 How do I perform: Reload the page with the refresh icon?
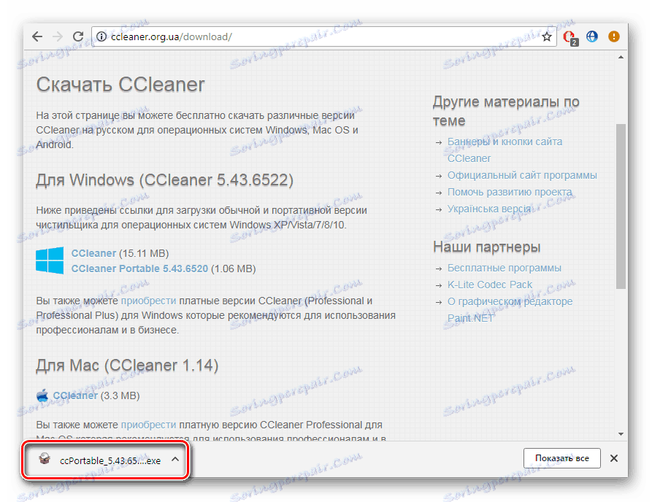(x=77, y=37)
